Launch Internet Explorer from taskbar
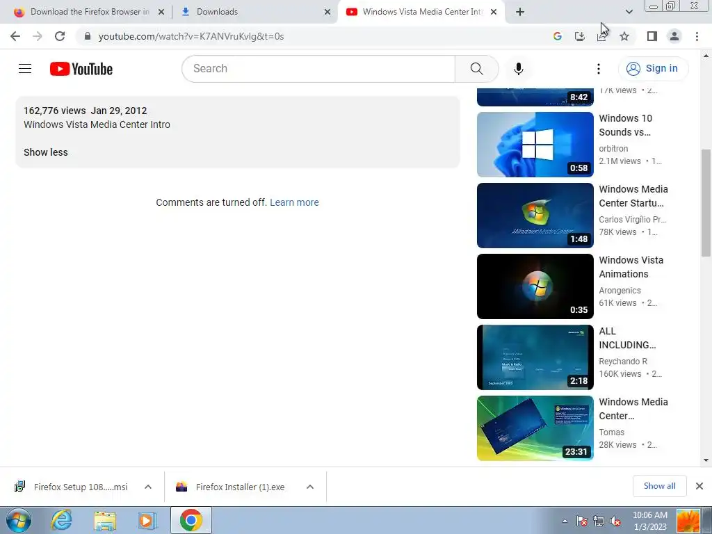This screenshot has width=712, height=534. (61, 520)
